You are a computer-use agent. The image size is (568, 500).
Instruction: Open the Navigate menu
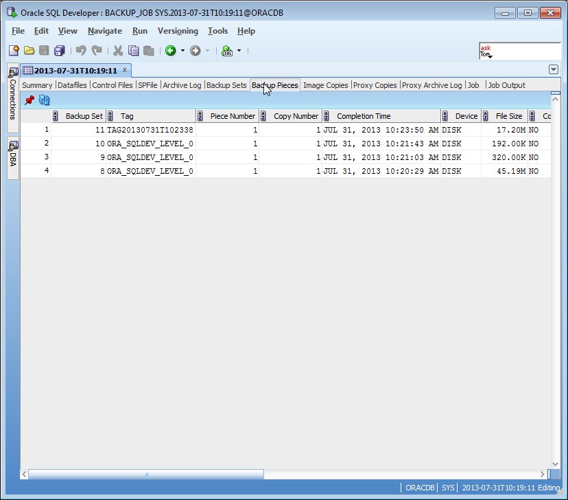tap(105, 31)
